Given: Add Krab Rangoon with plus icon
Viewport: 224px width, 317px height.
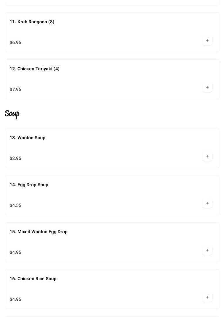Looking at the screenshot, I should click(207, 41).
